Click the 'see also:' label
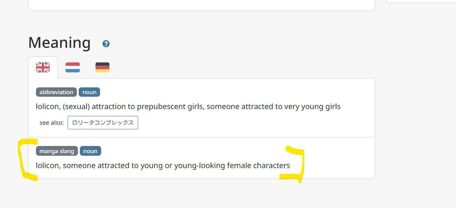 52,123
